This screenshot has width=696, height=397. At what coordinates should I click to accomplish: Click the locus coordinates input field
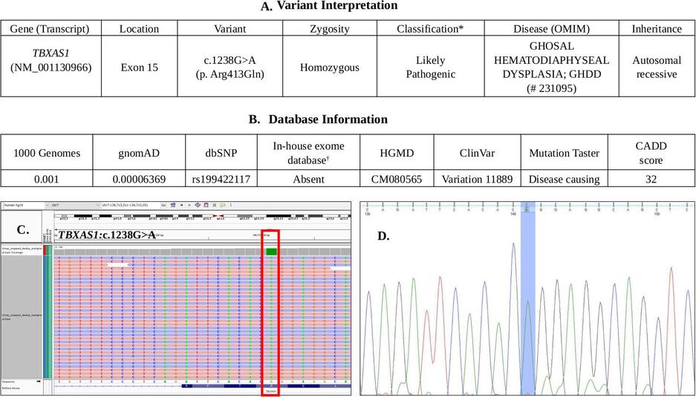click(129, 205)
